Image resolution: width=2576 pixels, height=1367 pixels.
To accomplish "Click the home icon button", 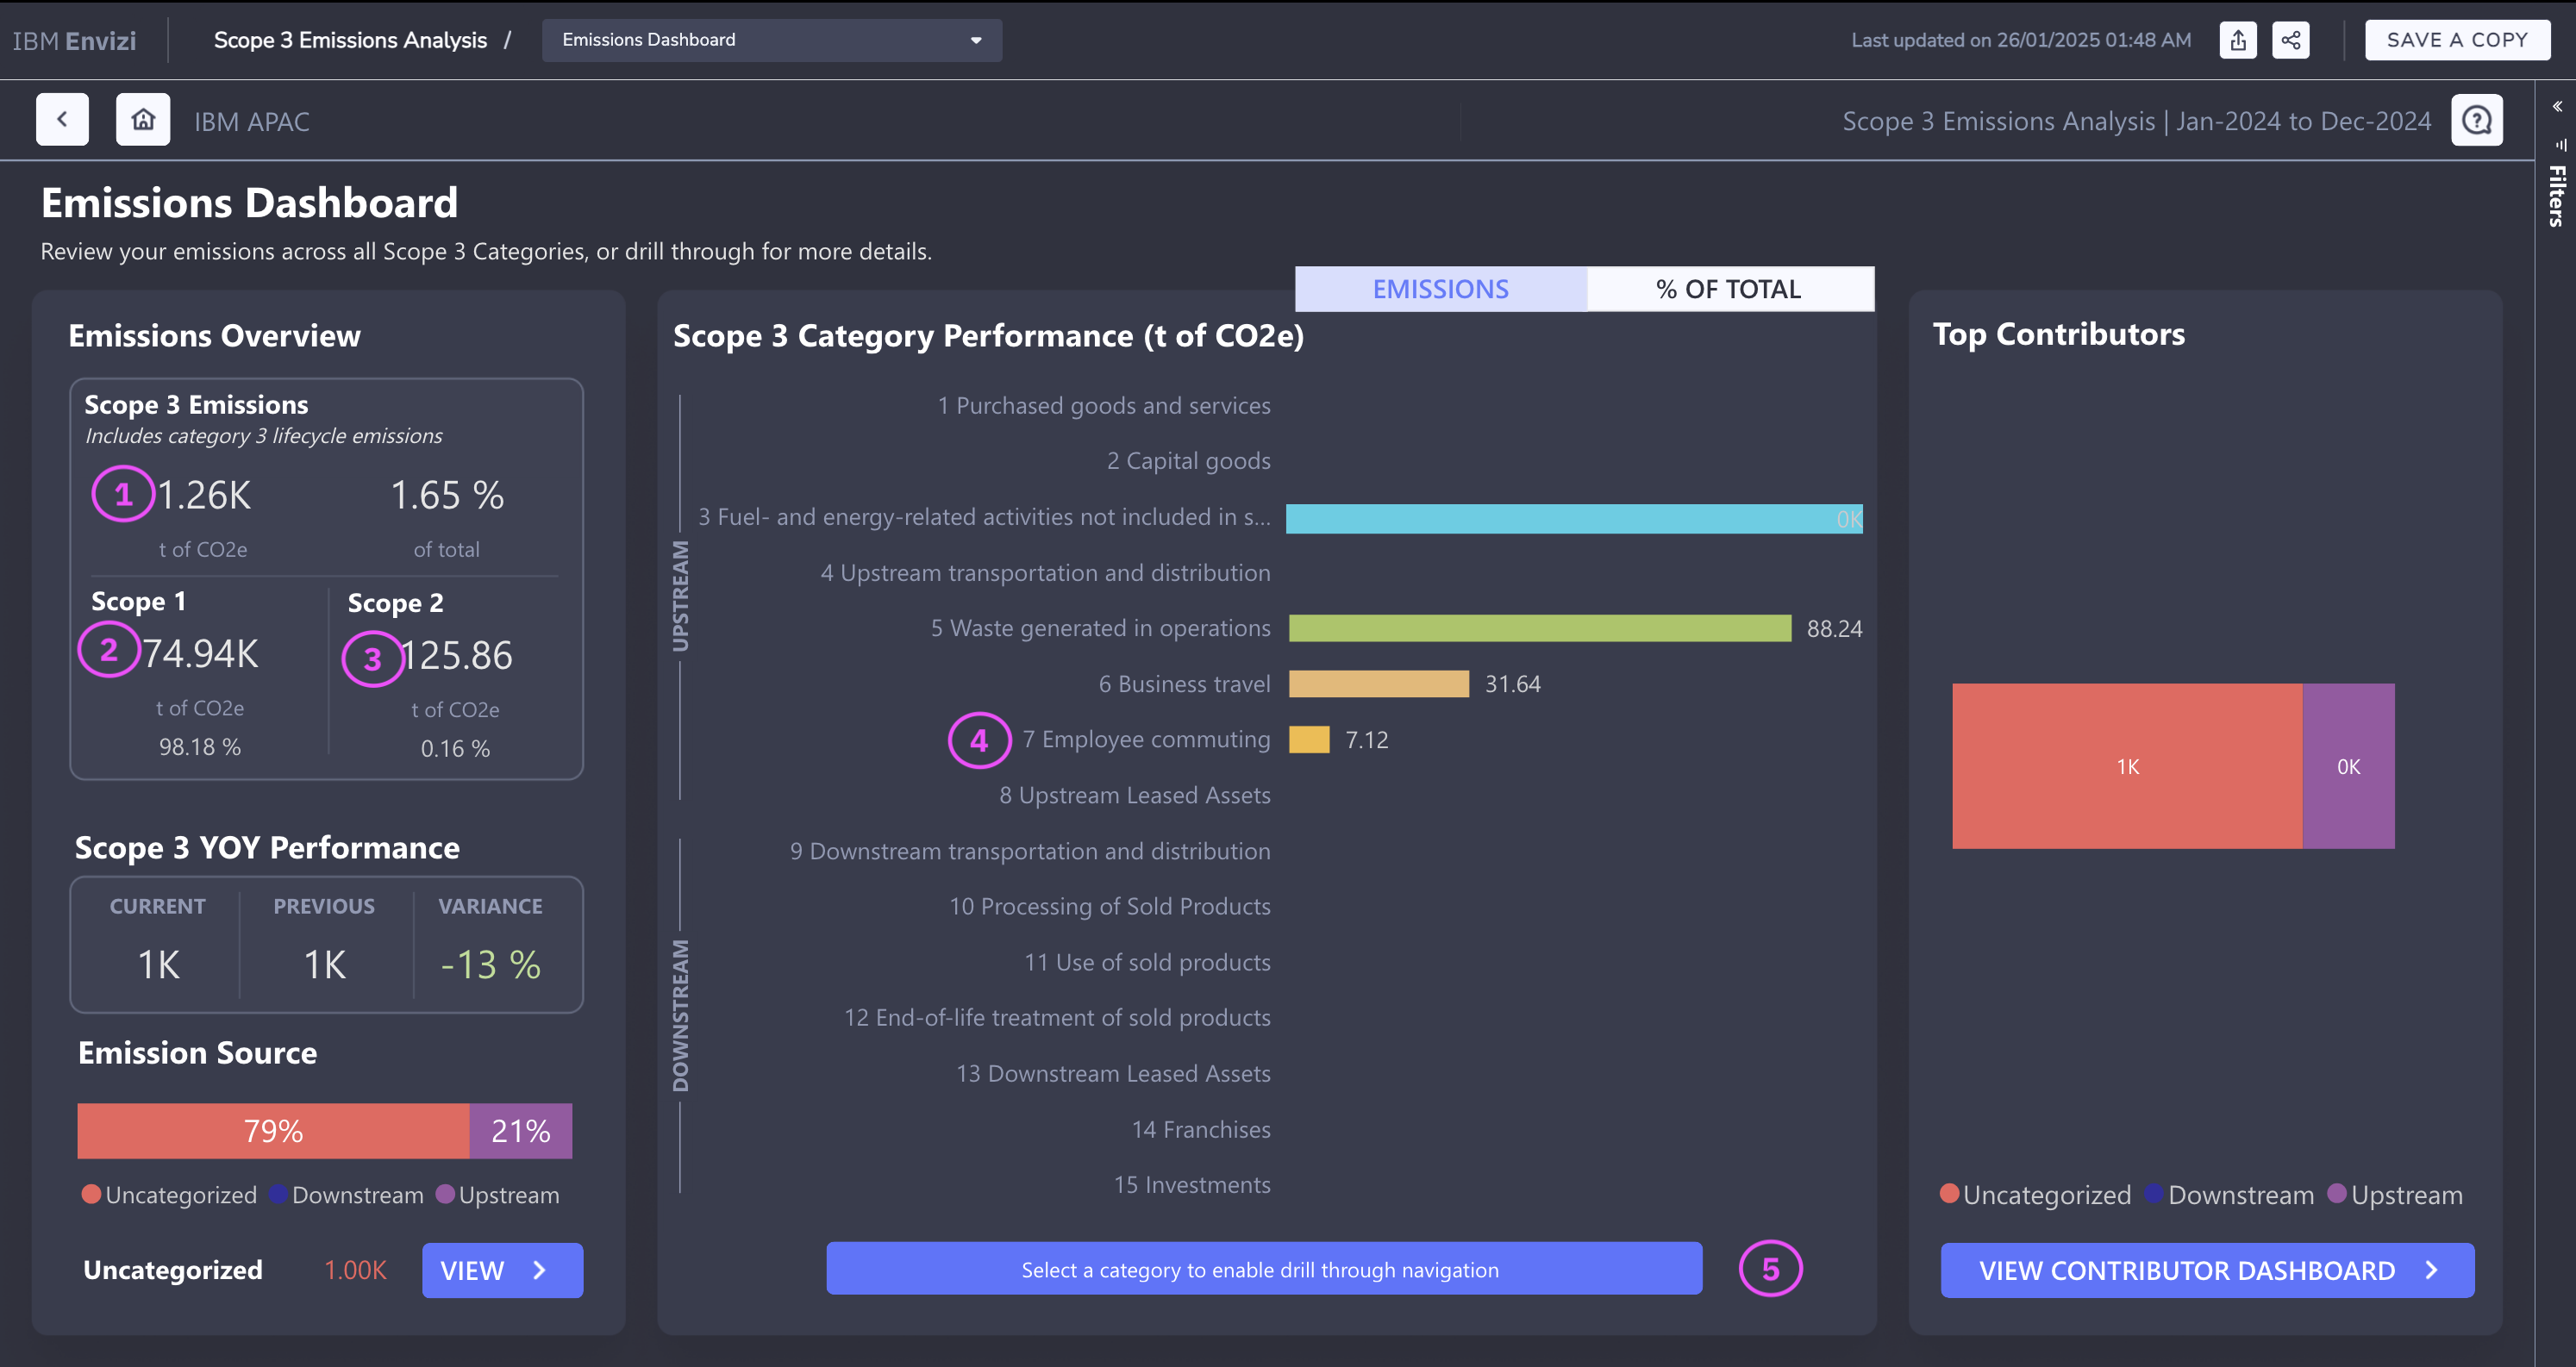I will [x=143, y=120].
